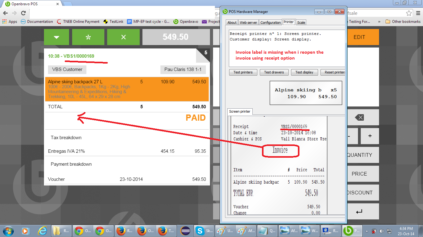The width and height of the screenshot is (423, 237).
Task: Open the About tab in POS Hardware Manager
Action: (232, 23)
